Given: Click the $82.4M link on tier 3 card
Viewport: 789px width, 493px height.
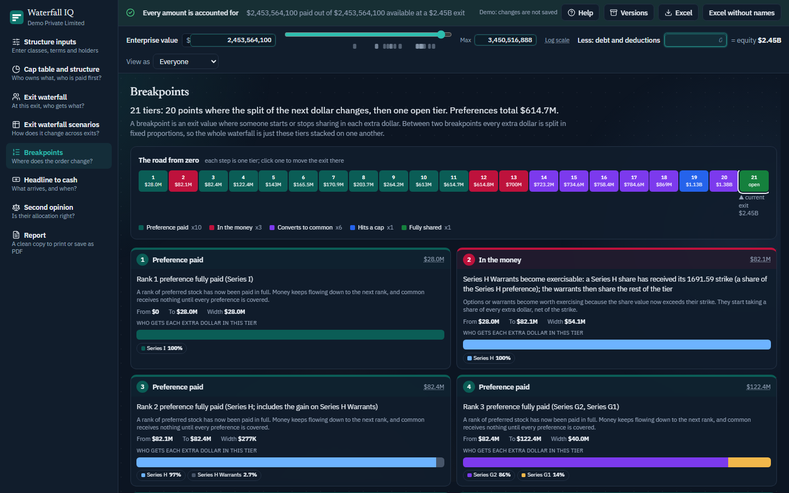Looking at the screenshot, I should 434,387.
